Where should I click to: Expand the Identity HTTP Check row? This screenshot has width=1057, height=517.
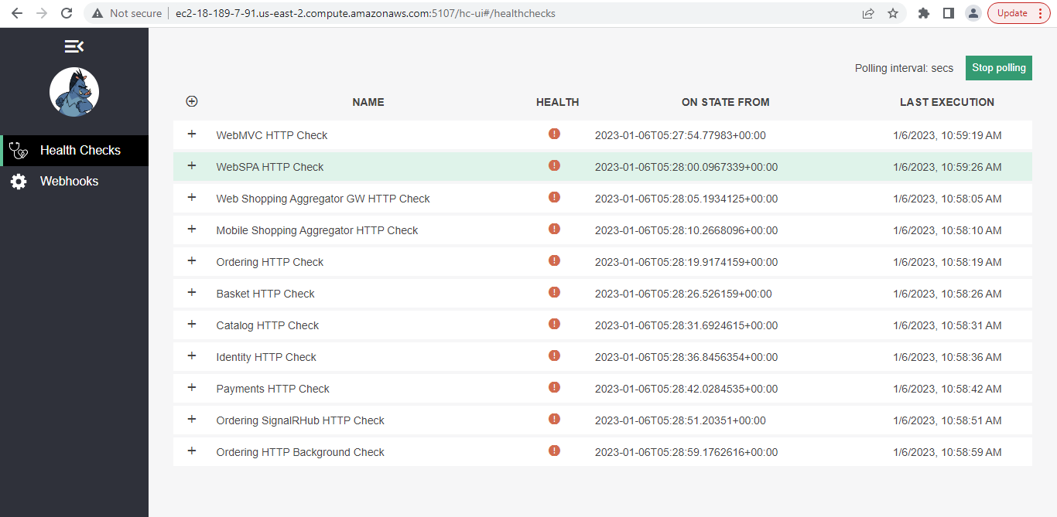coord(191,356)
